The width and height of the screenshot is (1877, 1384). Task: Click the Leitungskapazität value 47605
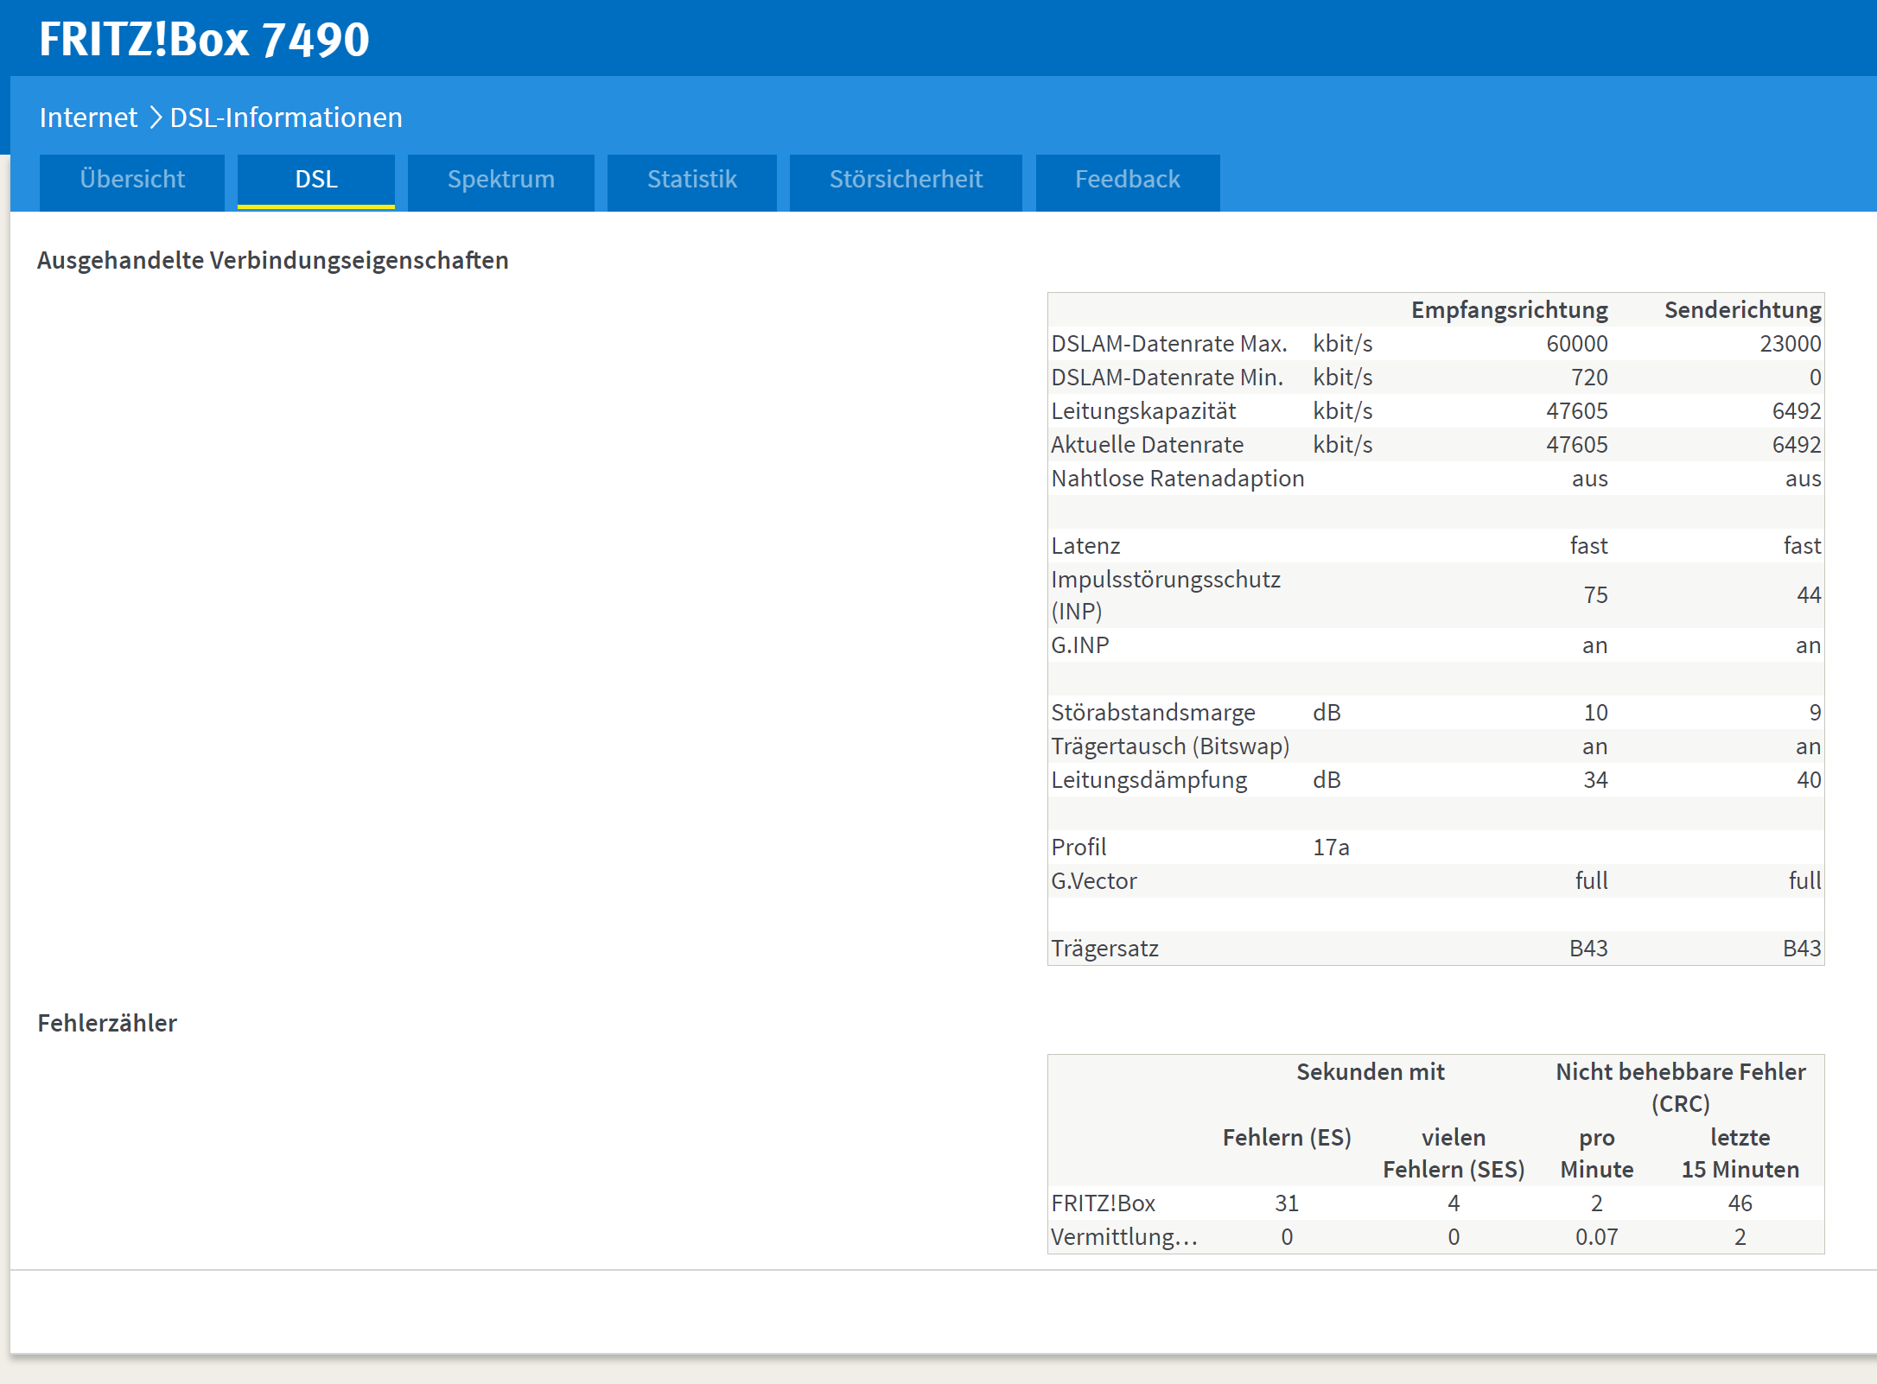(1576, 411)
